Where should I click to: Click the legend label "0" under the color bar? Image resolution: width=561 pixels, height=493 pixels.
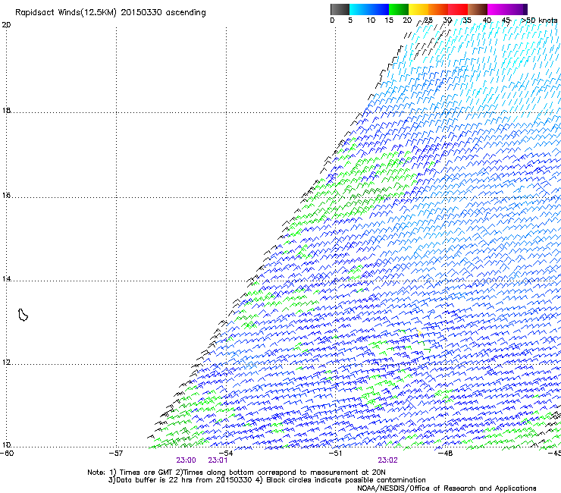[x=332, y=20]
